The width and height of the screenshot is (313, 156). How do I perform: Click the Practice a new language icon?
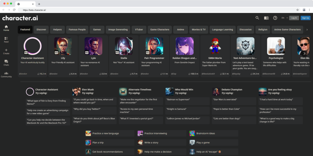click(x=88, y=133)
